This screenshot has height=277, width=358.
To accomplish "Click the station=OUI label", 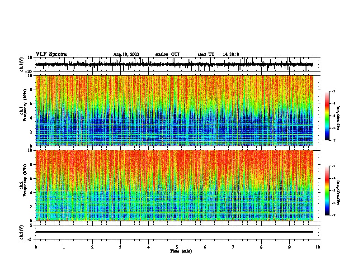I will point(167,54).
